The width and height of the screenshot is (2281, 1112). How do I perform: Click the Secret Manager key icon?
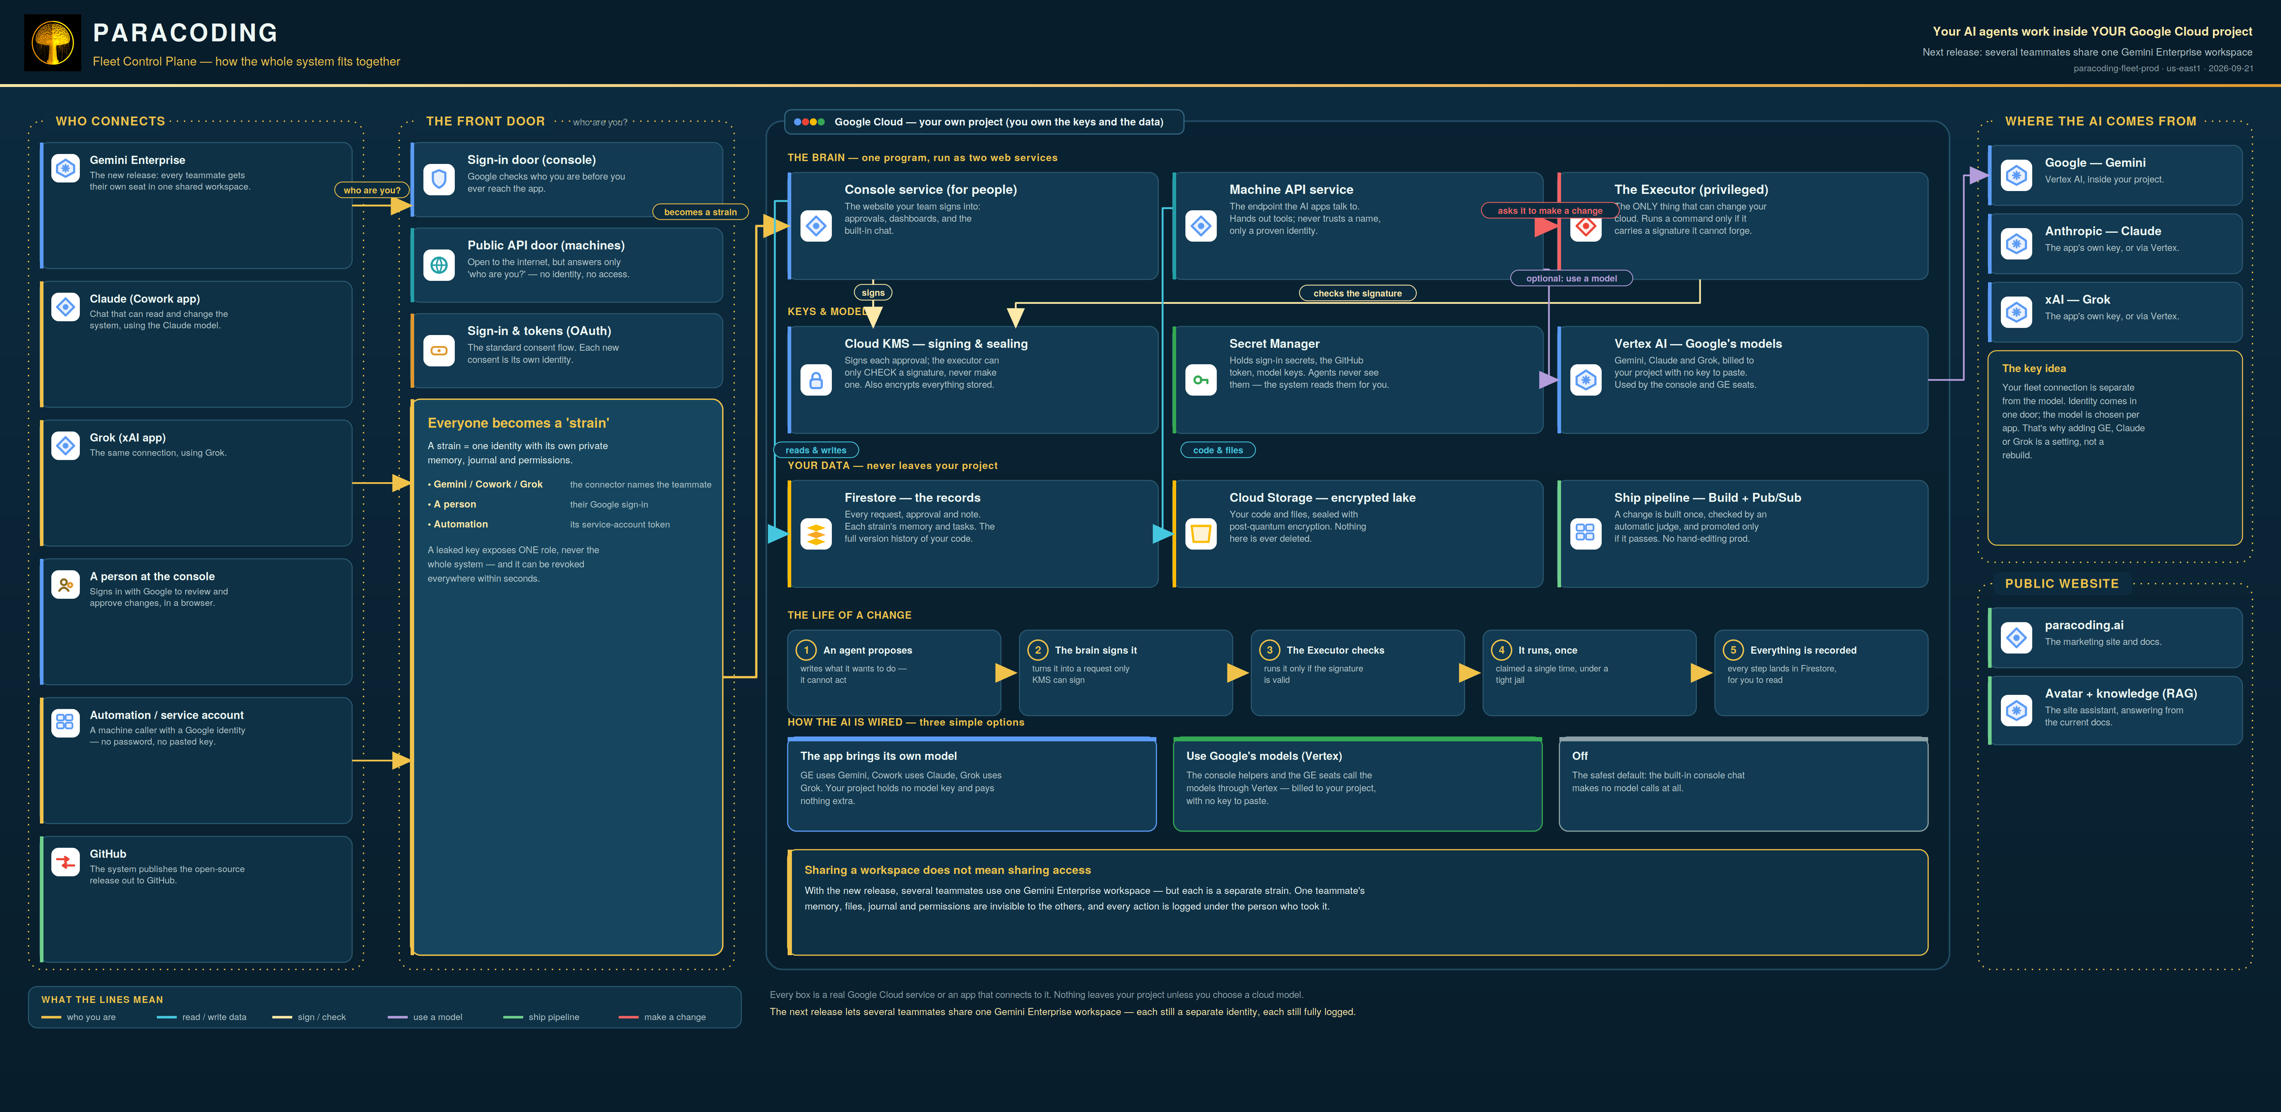1201,380
